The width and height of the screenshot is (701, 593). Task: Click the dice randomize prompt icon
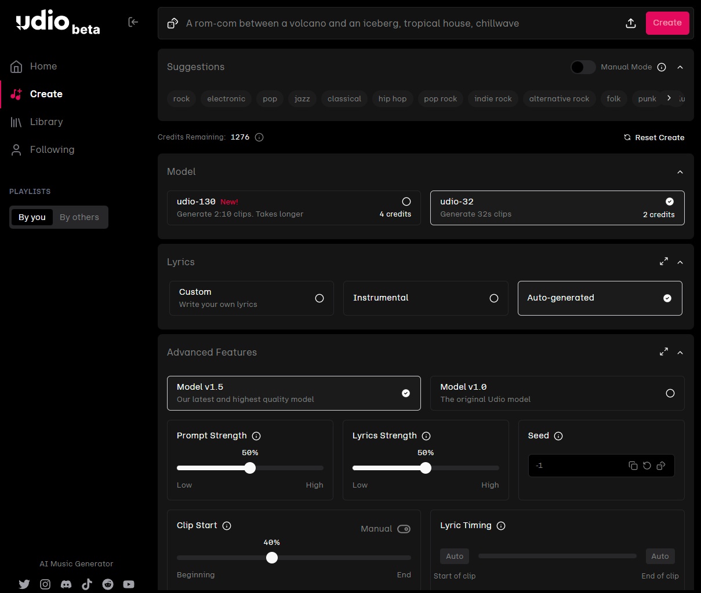(x=172, y=23)
